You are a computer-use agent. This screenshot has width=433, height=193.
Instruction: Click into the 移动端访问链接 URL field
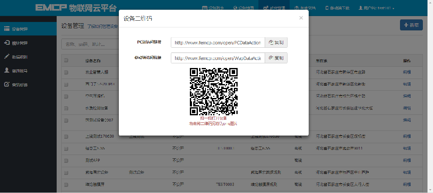tap(218, 58)
